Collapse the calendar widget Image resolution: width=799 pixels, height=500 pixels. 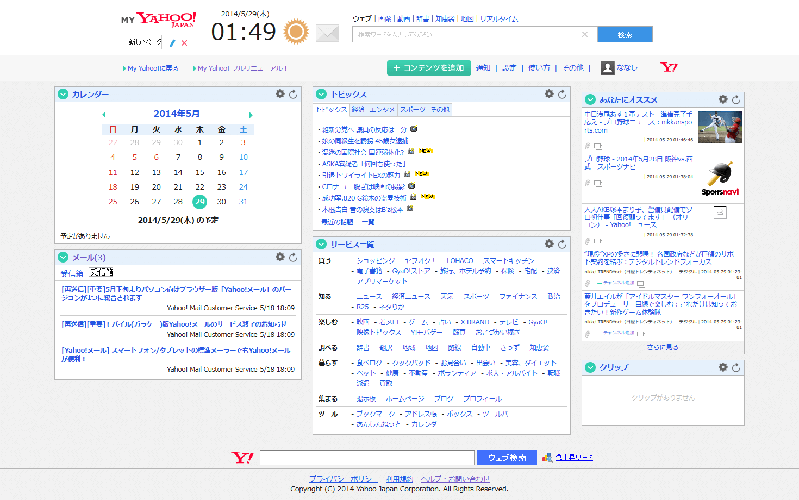point(63,94)
